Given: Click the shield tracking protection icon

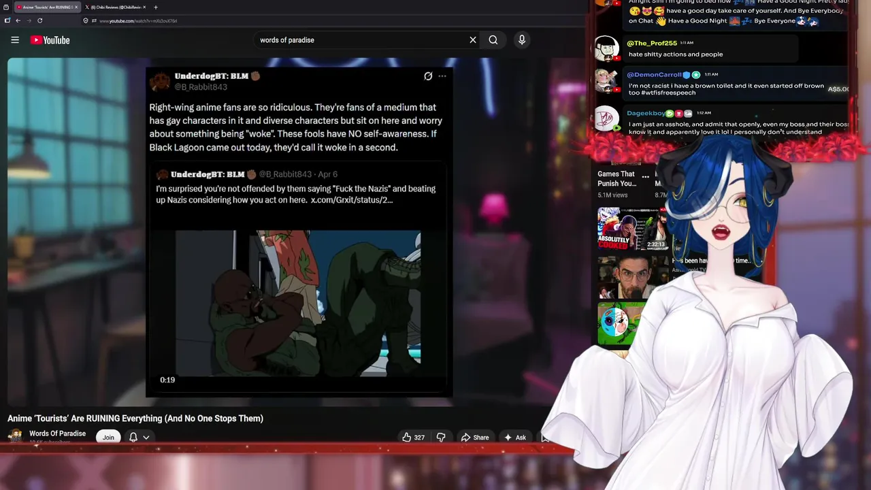Looking at the screenshot, I should [86, 21].
